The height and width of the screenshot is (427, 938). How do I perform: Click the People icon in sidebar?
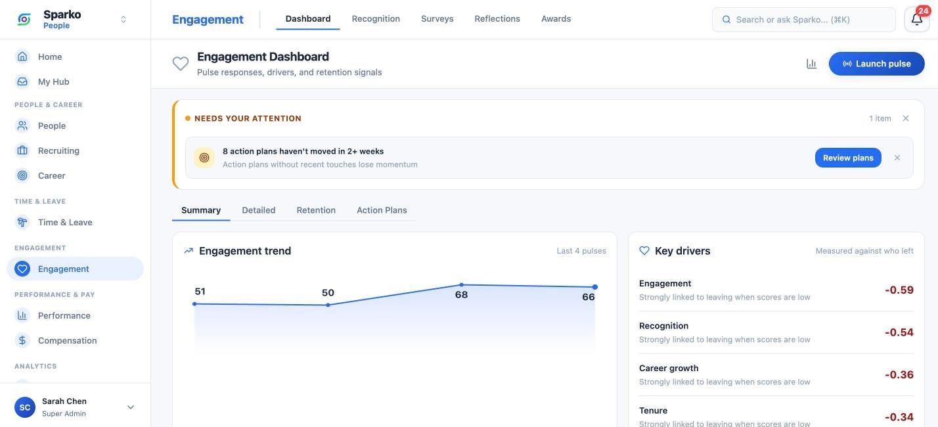[22, 125]
